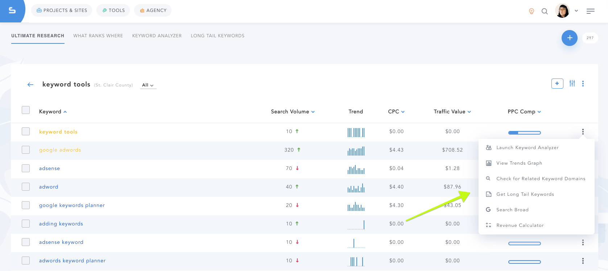Viewport: 608px width, 271px height.
Task: Toggle the select-all checkbox in header
Action: pyautogui.click(x=26, y=110)
